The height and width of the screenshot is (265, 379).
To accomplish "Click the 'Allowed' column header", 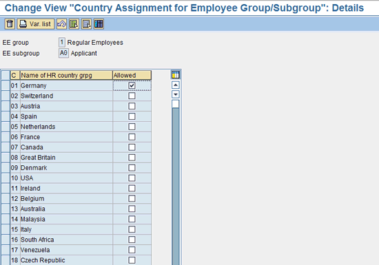I will 132,75.
